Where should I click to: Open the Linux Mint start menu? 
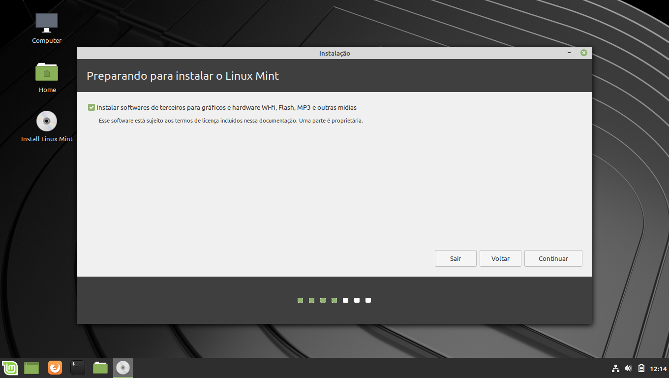[x=10, y=368]
